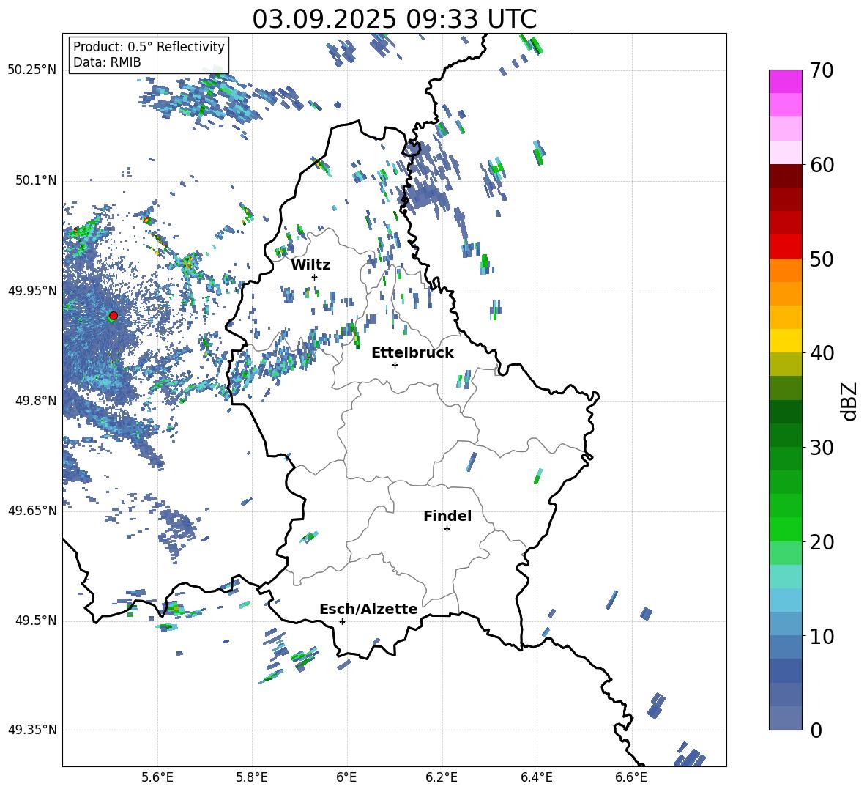Click the 40 colorbar tick value

(x=822, y=353)
